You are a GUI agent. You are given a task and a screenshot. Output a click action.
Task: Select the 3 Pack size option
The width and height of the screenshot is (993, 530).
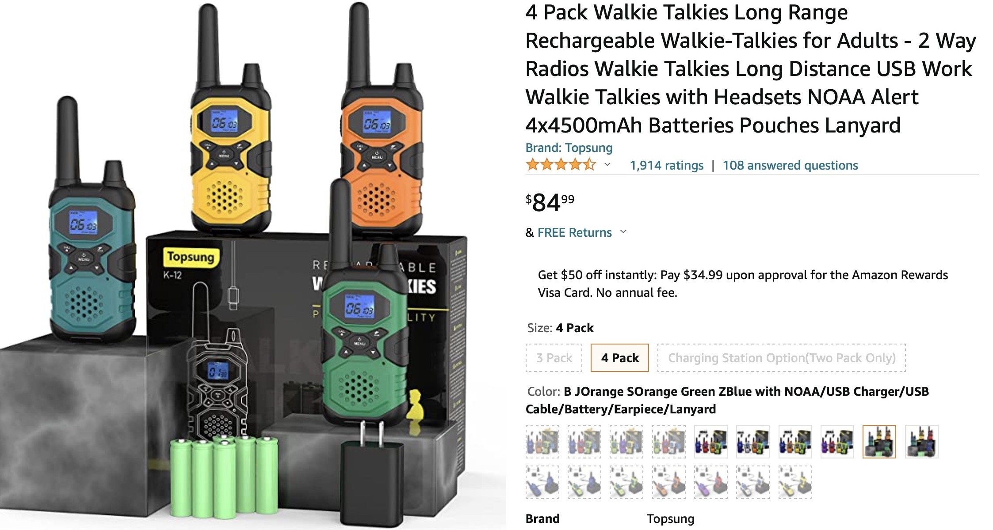554,358
